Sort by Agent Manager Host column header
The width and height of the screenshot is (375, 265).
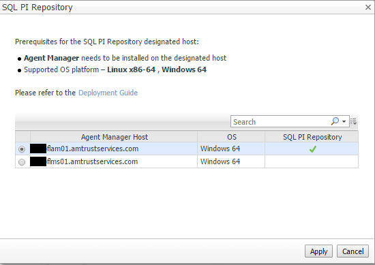(x=114, y=137)
